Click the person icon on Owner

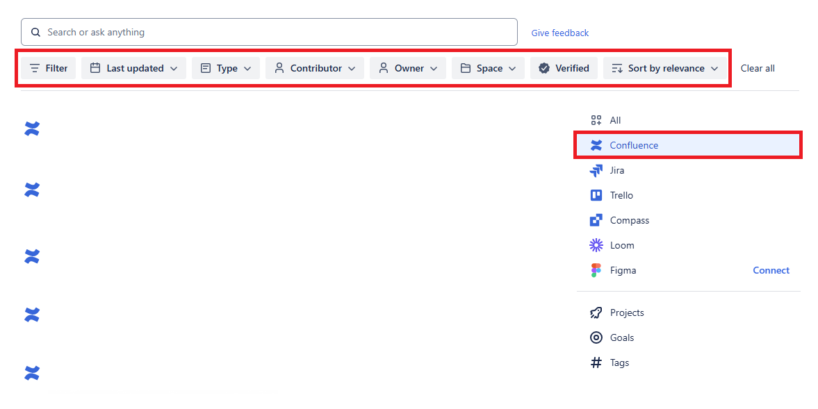(384, 68)
